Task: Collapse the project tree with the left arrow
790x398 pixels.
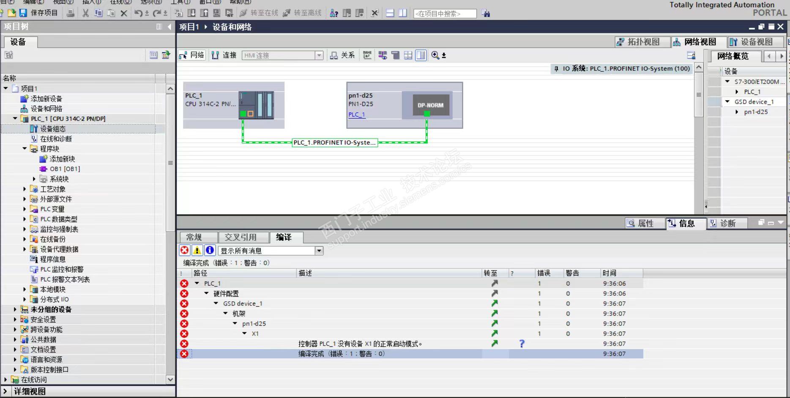Action: click(169, 27)
